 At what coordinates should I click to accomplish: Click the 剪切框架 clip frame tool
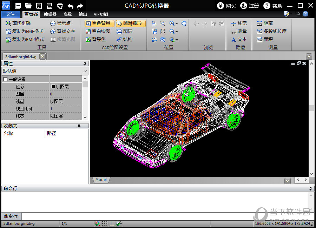18,23
